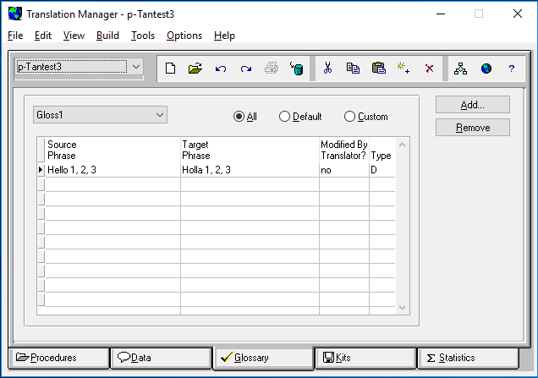
Task: Click the Cut scissors icon
Action: coord(327,68)
